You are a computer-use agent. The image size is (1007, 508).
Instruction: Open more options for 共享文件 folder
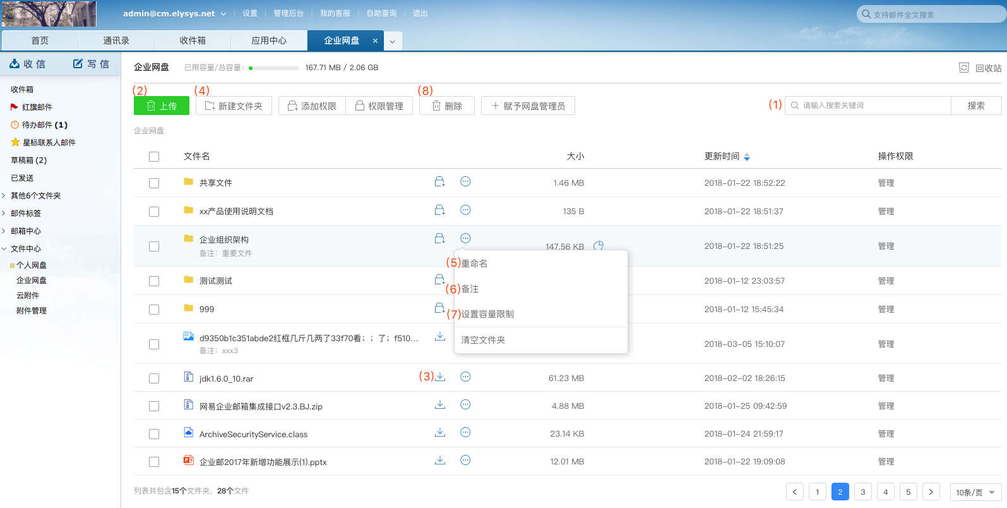[465, 182]
